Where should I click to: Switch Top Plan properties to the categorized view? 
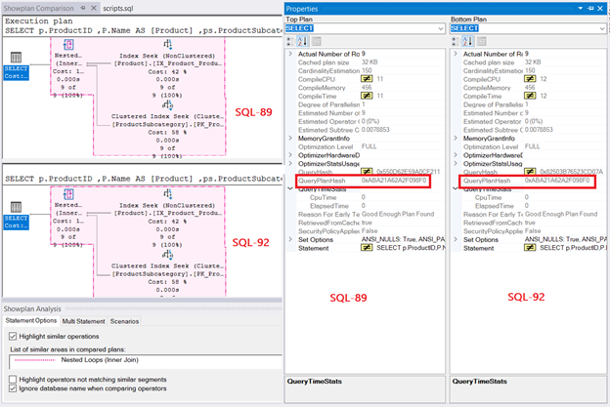[x=290, y=41]
